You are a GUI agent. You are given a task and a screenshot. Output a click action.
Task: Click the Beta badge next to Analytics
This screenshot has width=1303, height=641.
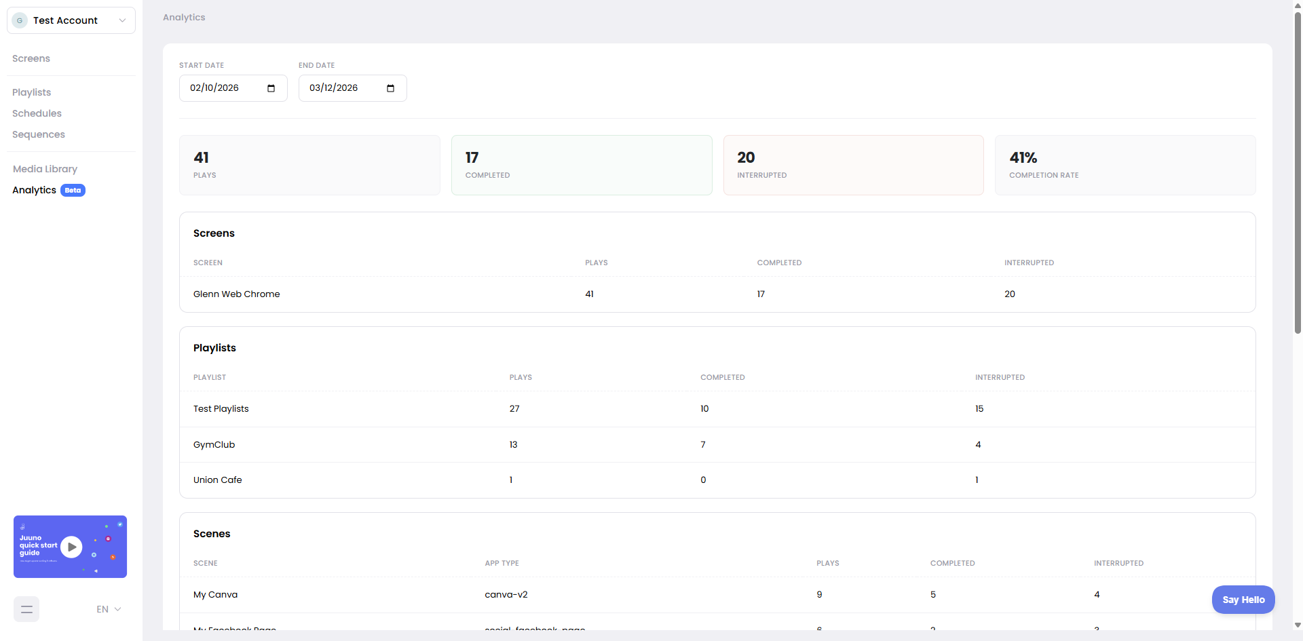pos(73,191)
